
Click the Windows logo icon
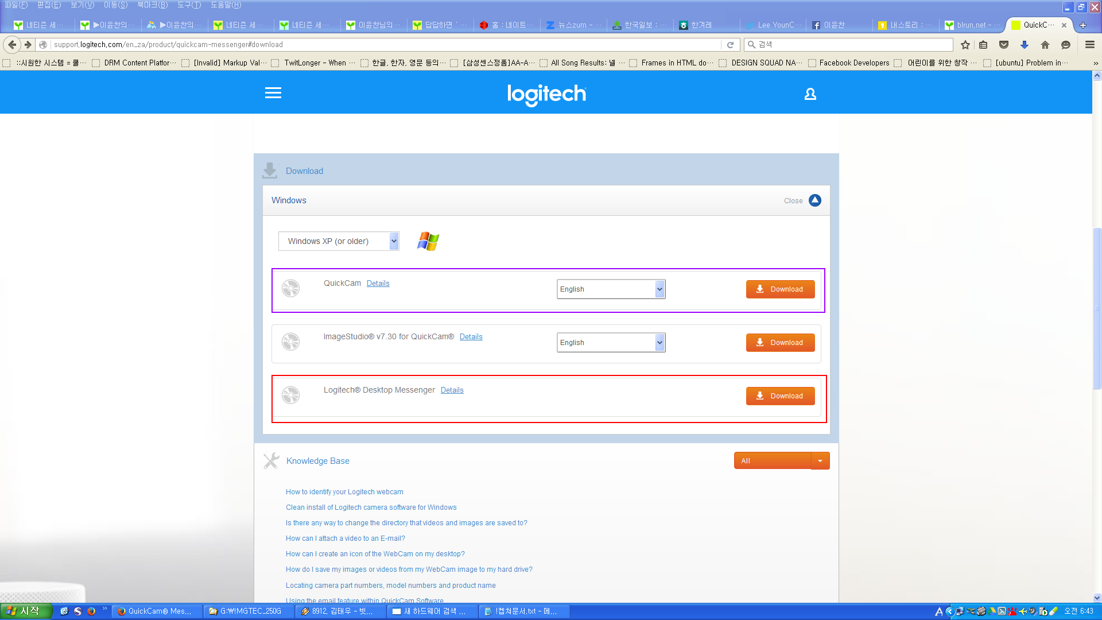coord(428,241)
